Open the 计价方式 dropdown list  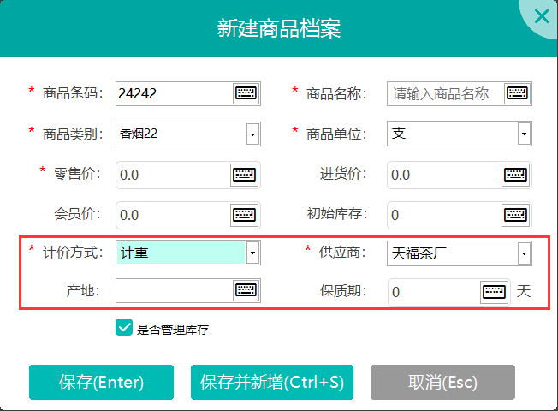(x=252, y=253)
